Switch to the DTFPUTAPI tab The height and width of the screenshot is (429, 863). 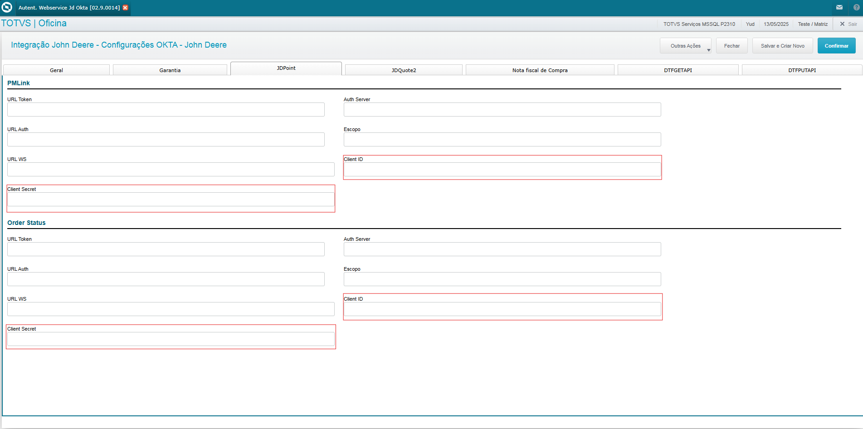coord(802,70)
